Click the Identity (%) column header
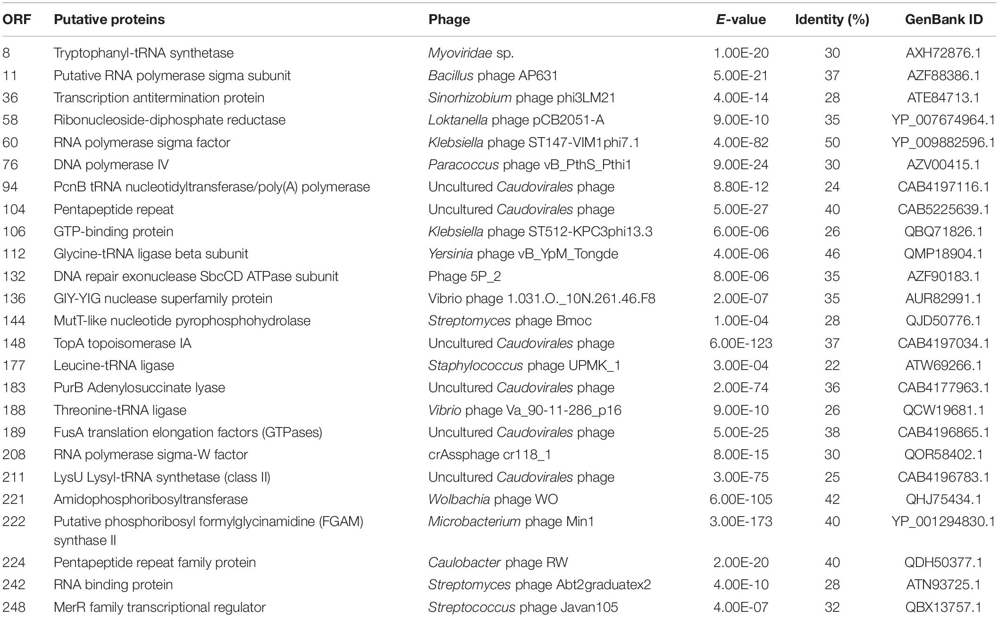 (x=832, y=19)
